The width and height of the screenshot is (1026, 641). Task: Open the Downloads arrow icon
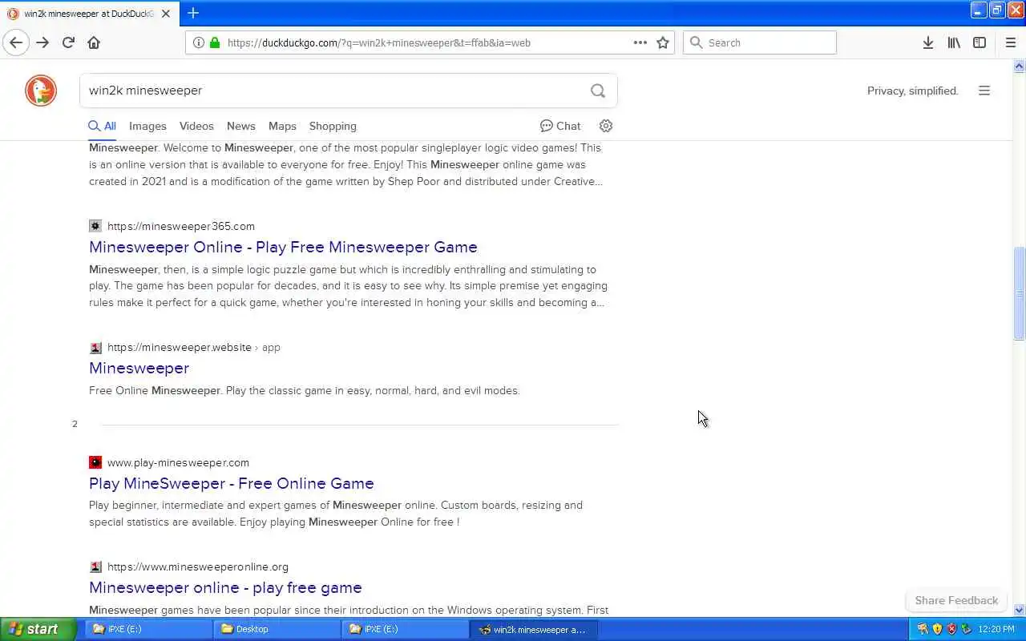927,42
